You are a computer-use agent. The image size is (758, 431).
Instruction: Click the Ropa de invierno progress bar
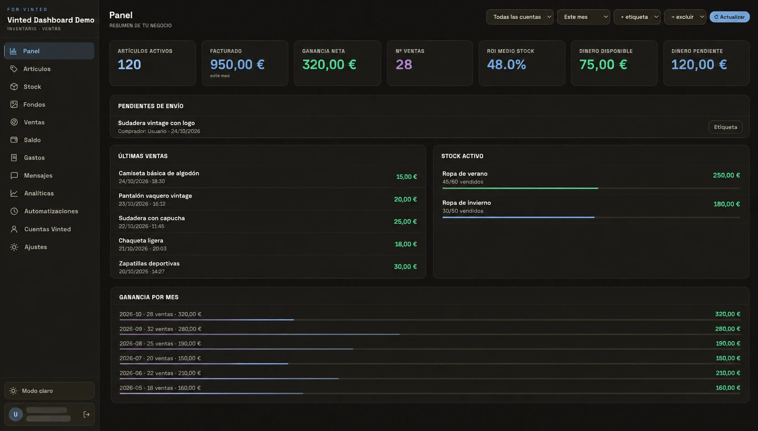point(591,217)
